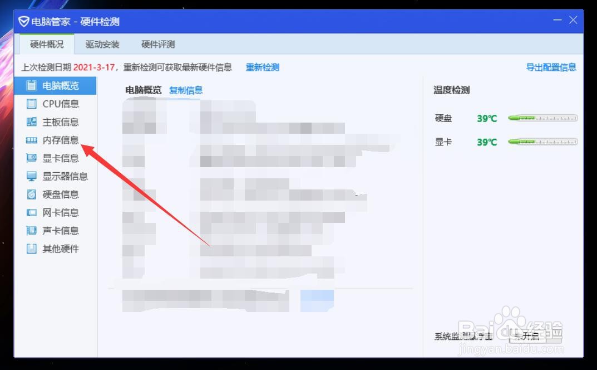This screenshot has height=370, width=597.
Task: Show 显示器信息 details
Action: (x=55, y=176)
